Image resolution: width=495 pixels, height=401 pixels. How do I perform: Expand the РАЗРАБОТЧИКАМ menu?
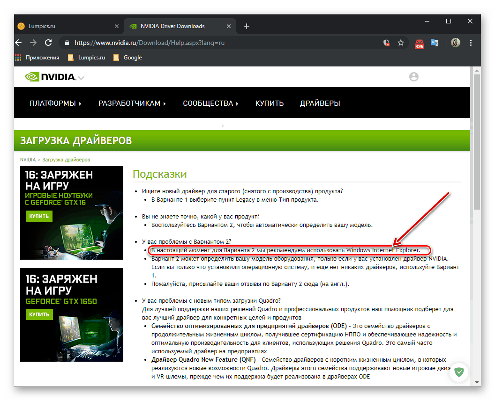(x=132, y=103)
